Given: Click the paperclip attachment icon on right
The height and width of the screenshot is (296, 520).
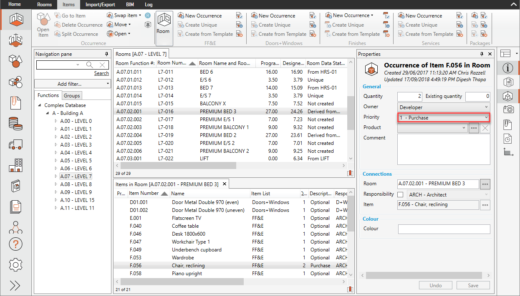Looking at the screenshot, I should [508, 124].
